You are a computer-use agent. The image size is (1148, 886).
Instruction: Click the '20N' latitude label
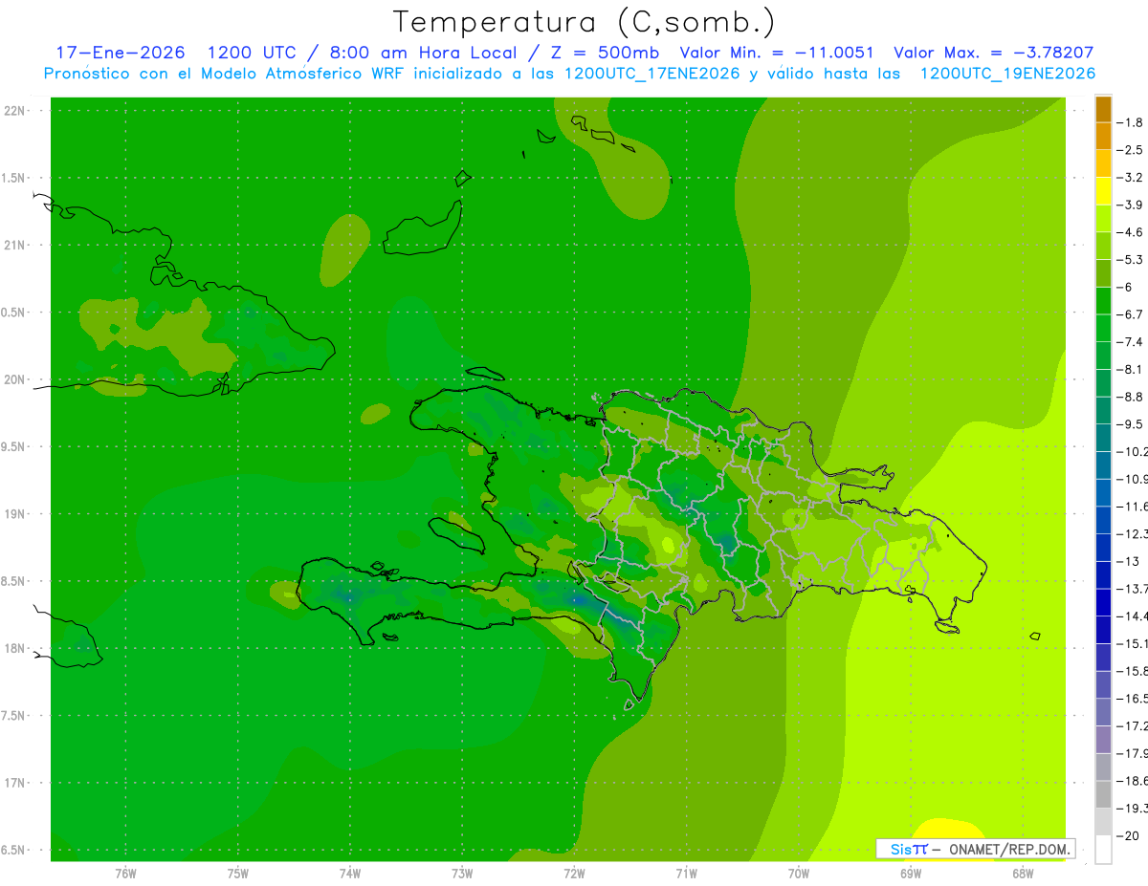16,379
